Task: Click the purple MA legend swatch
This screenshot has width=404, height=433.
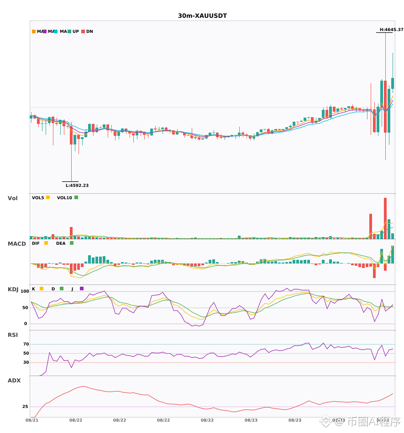Action: coord(45,31)
